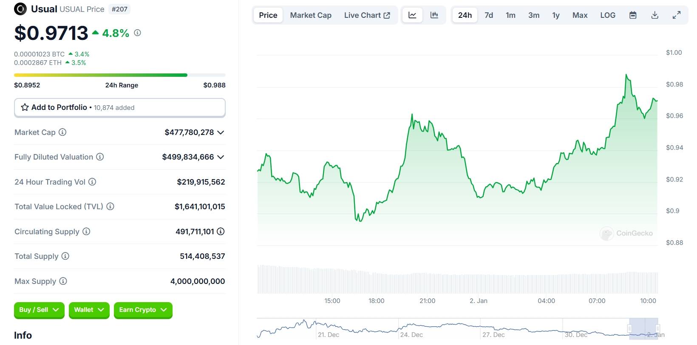Select the 1m time range
The height and width of the screenshot is (345, 697).
click(x=510, y=15)
